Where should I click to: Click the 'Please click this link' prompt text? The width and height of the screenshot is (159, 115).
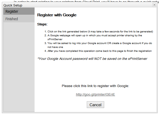pyautogui.click(x=95, y=86)
